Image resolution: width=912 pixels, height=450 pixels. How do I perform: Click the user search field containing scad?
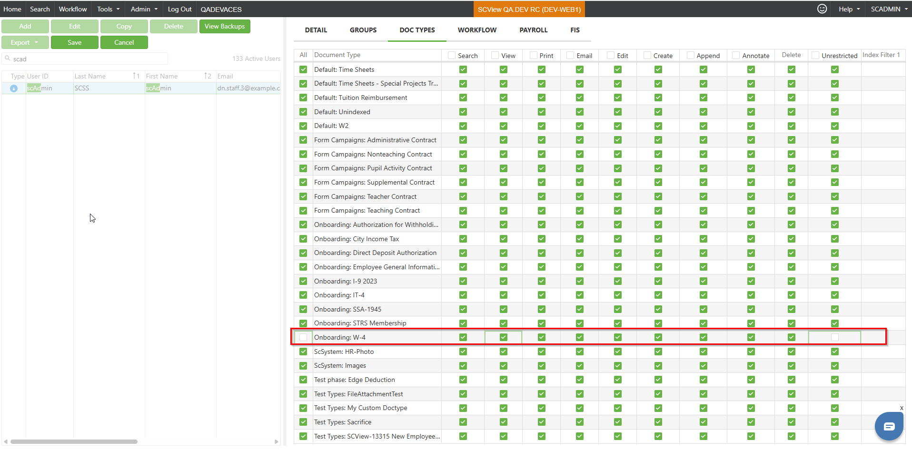tap(85, 59)
